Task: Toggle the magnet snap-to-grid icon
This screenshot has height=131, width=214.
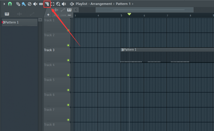Action: click(x=10, y=4)
